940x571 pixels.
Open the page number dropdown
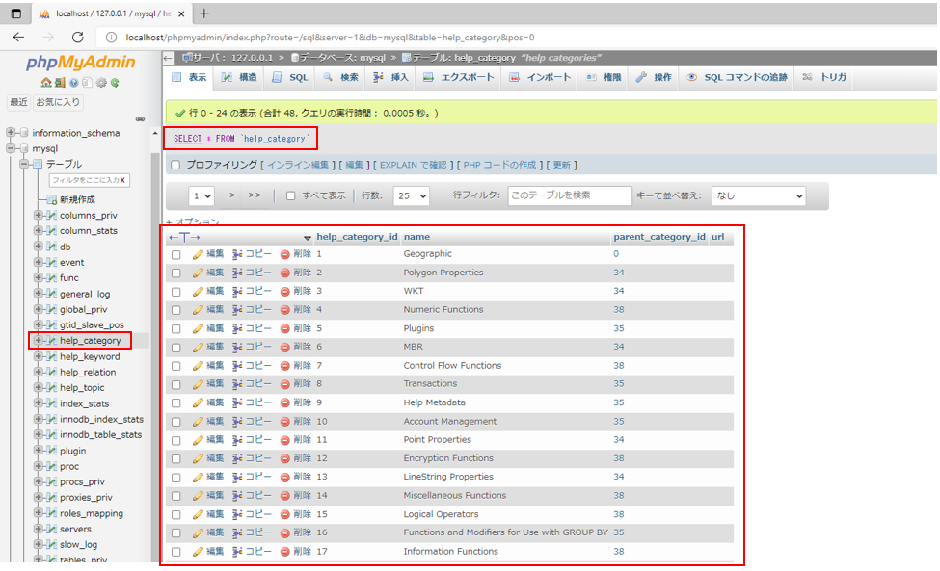pyautogui.click(x=201, y=195)
